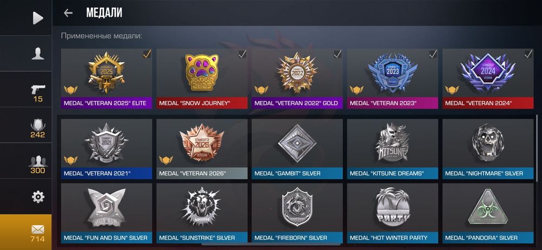Open the mail envelope icon showing 714
Screen dimensions: 542x250
[38, 229]
